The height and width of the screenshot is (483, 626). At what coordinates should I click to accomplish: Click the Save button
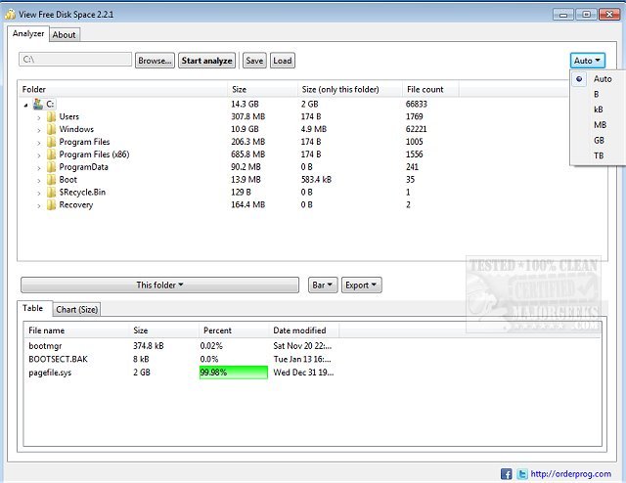point(254,61)
